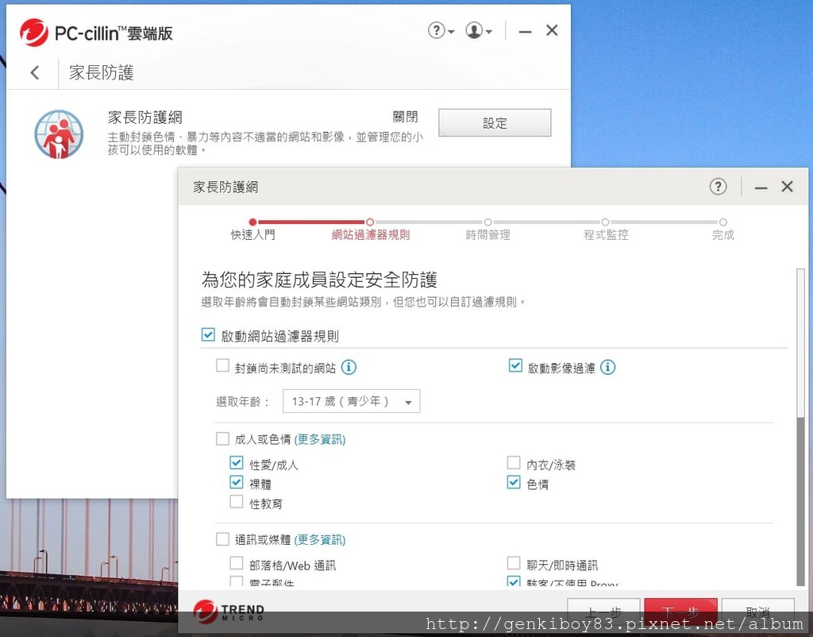Image resolution: width=813 pixels, height=637 pixels.
Task: Show info for 封鎖尚未測試的網站
Action: [x=349, y=367]
